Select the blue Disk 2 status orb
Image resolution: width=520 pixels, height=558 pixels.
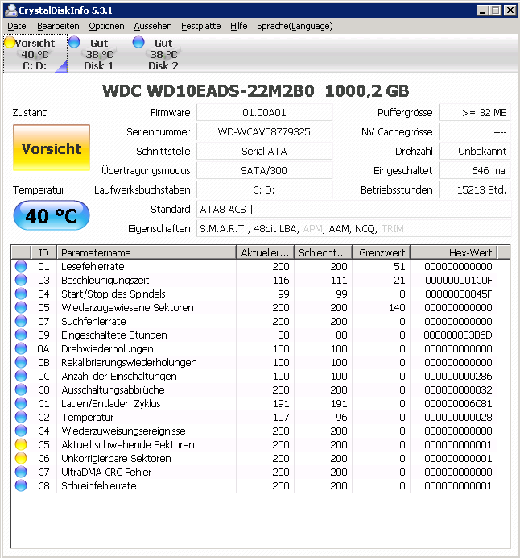(138, 42)
